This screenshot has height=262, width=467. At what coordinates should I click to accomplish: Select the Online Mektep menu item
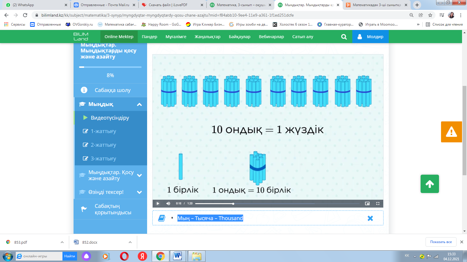[119, 37]
